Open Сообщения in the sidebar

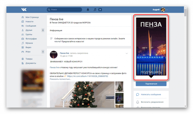click(x=31, y=26)
